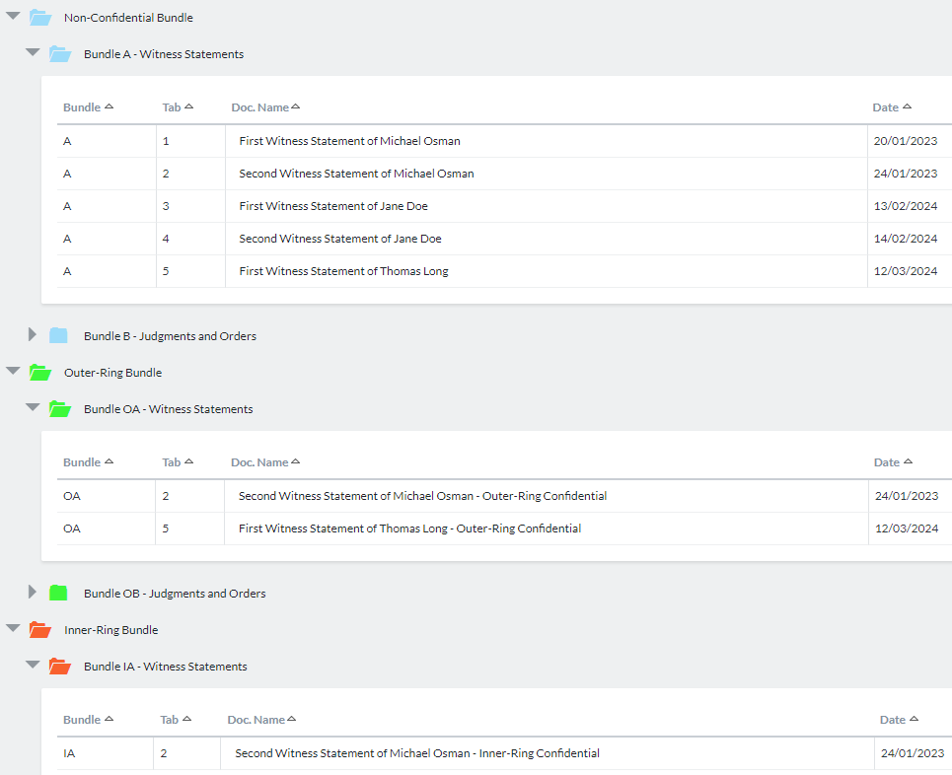Image resolution: width=952 pixels, height=775 pixels.
Task: Sort Bundle OA table by Tab column
Action: (178, 462)
